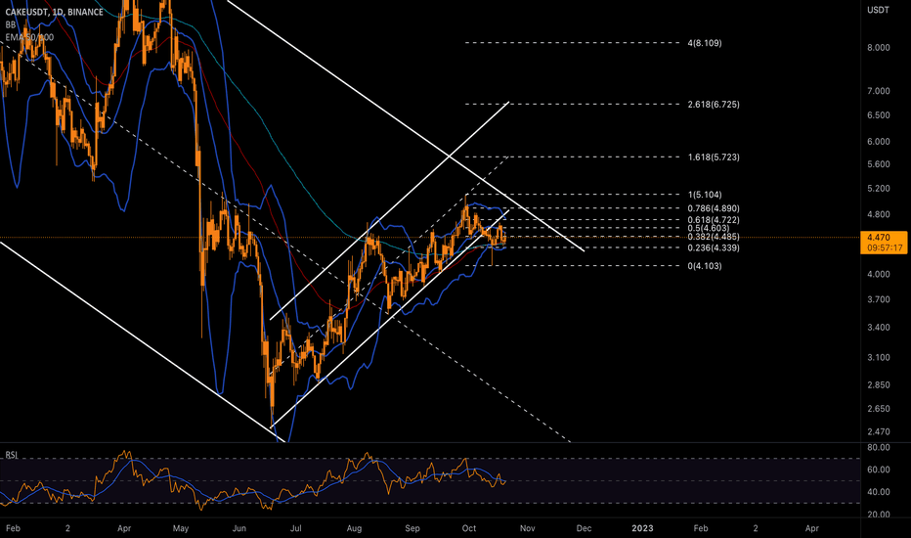911x538 pixels.
Task: Click price axis value 2.850
Action: [x=879, y=384]
